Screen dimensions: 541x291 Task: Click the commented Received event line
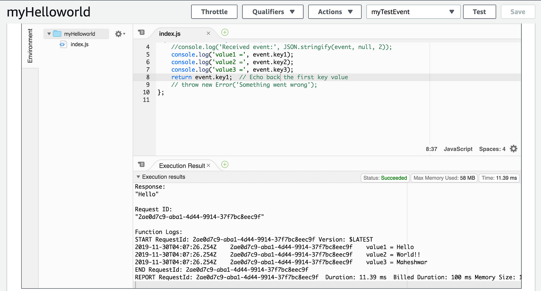point(281,47)
